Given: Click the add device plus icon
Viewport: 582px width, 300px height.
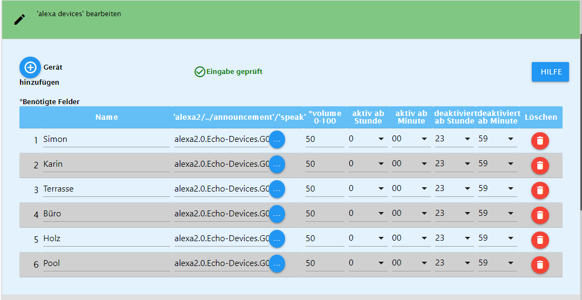Looking at the screenshot, I should (30, 67).
